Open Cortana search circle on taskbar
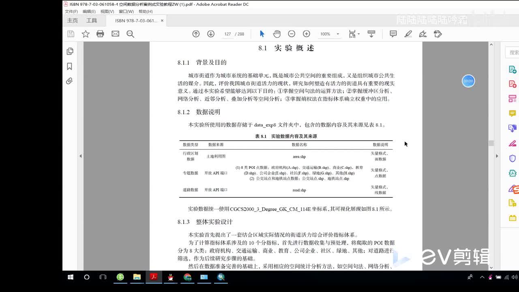This screenshot has height=292, width=519. click(86, 277)
